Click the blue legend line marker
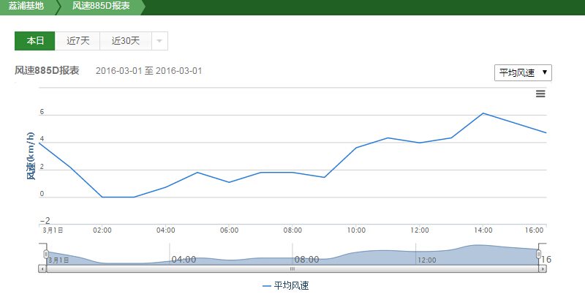The image size is (585, 297). pyautogui.click(x=267, y=286)
